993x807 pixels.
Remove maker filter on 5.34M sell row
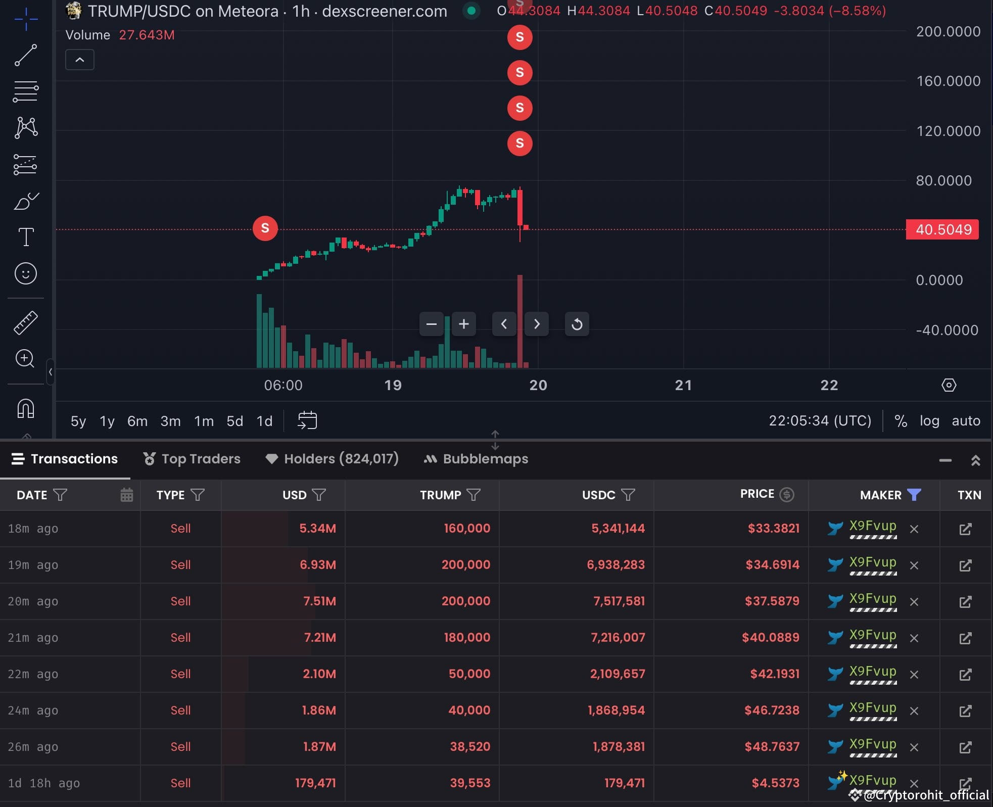point(914,529)
